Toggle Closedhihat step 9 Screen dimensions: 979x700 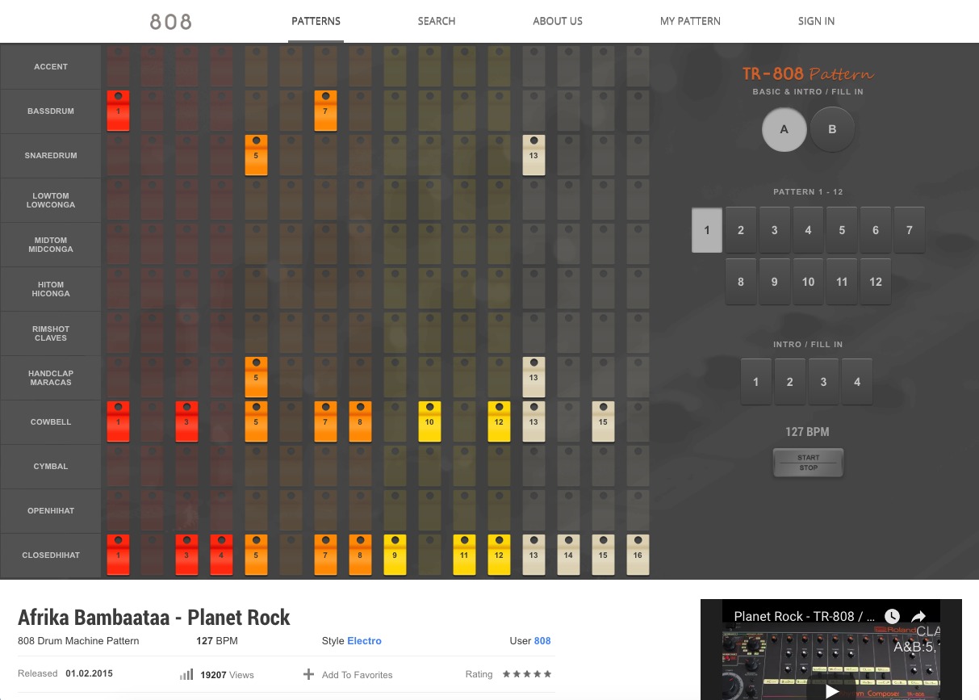coord(395,555)
